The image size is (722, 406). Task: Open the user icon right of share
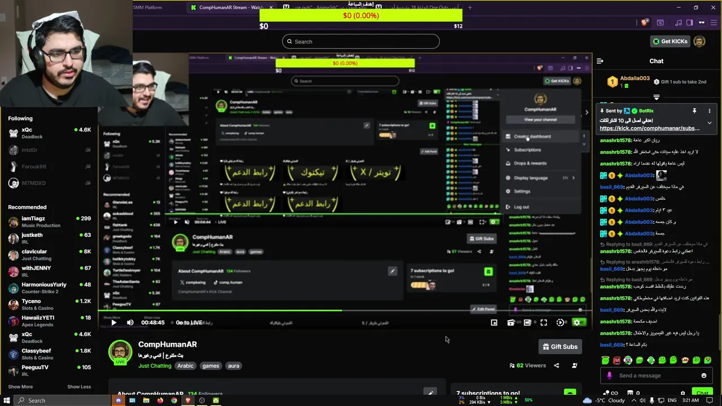(x=575, y=365)
